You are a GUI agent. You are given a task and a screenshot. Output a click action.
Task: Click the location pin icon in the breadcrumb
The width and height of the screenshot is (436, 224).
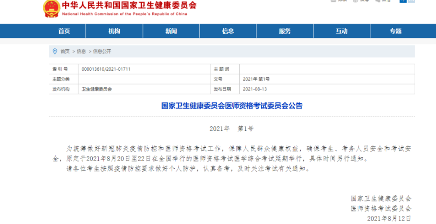(x=55, y=51)
